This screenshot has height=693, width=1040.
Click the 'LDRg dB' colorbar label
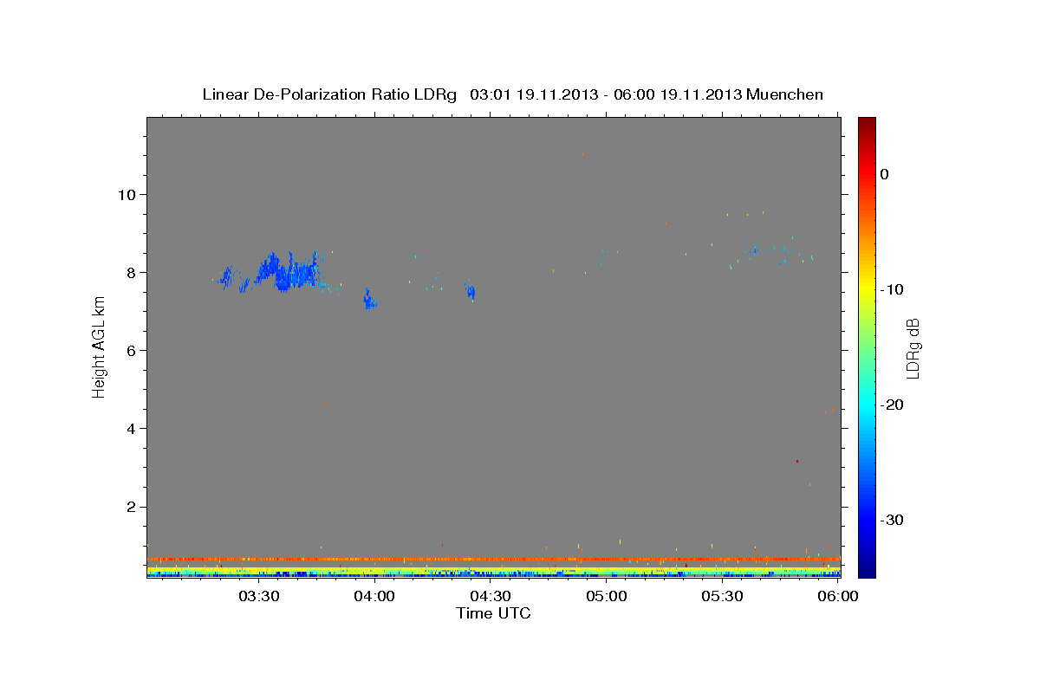click(x=912, y=348)
